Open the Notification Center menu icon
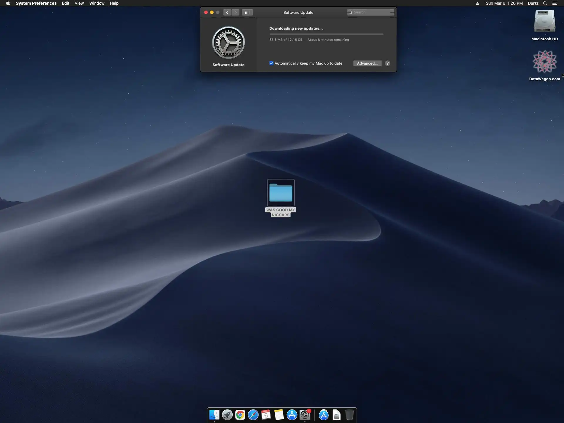564x423 pixels. [x=555, y=3]
